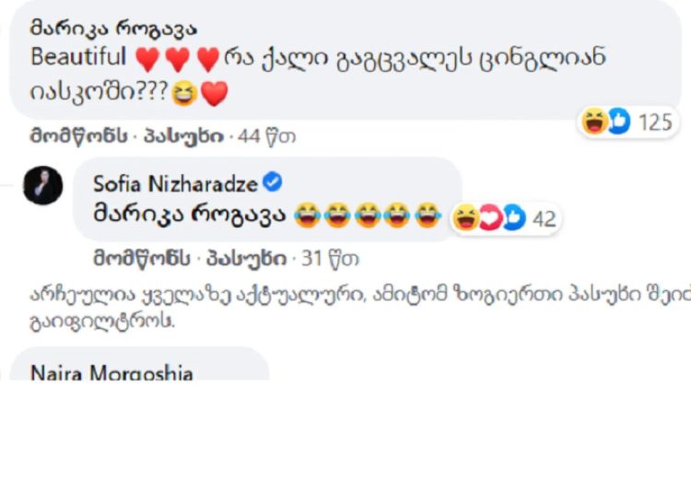Open Naira Morgoshia's profile name
Screen dimensions: 691x494
pyautogui.click(x=111, y=374)
